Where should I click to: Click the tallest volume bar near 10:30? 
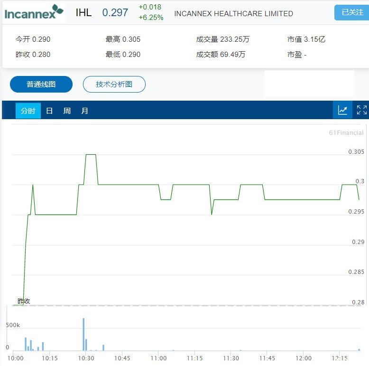pos(83,335)
